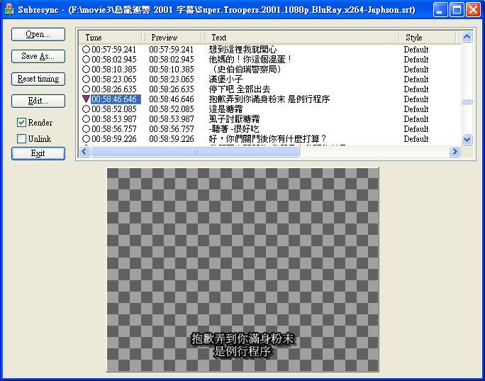Select preview time 00:58:26.635

[x=172, y=89]
